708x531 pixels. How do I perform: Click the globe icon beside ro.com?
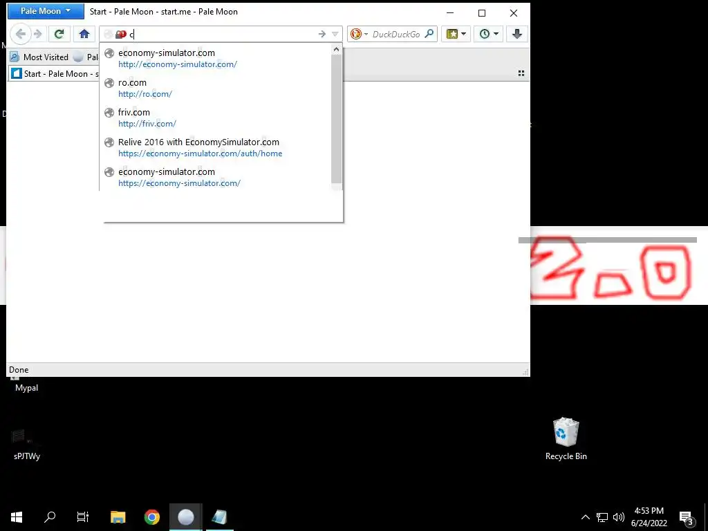coord(109,83)
